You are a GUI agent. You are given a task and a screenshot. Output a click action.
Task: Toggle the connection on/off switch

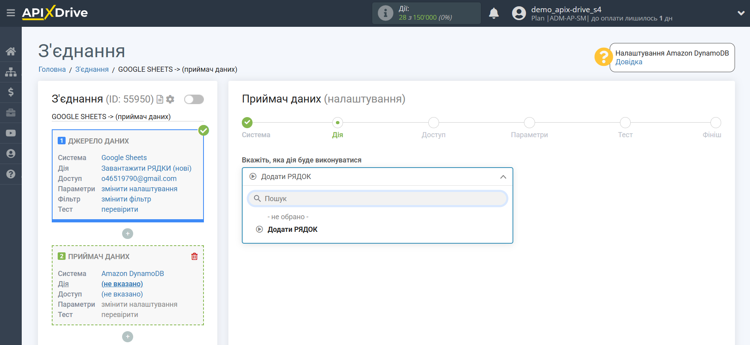194,99
